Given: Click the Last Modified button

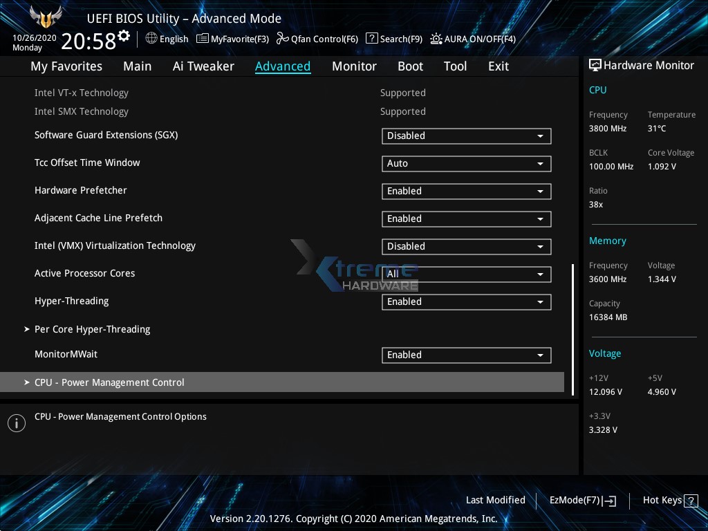Looking at the screenshot, I should pos(495,500).
